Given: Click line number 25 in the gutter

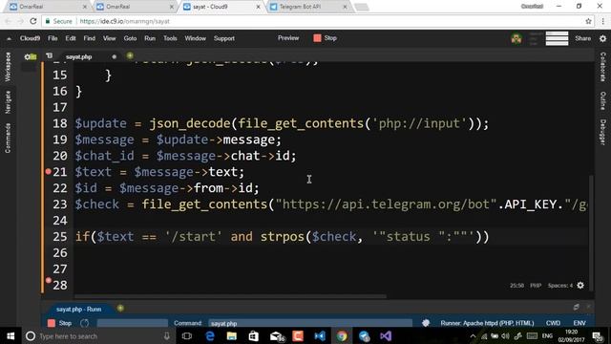Looking at the screenshot, I should coord(60,237).
